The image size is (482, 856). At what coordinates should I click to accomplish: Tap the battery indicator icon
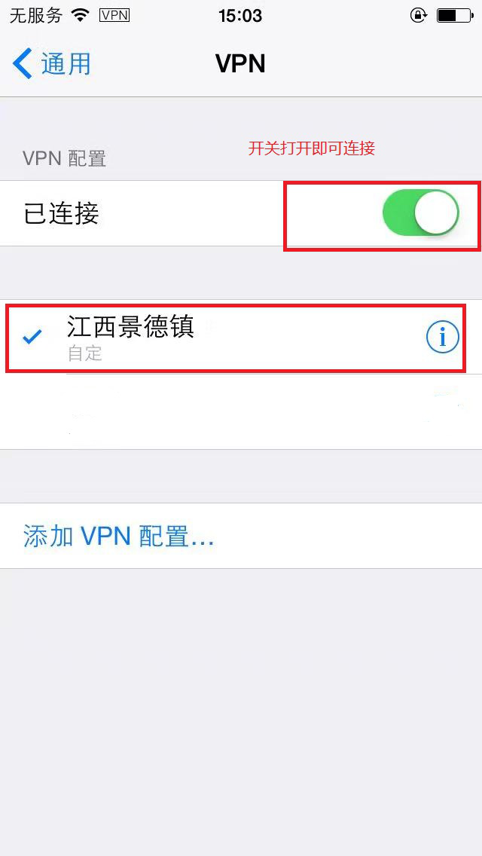point(454,16)
